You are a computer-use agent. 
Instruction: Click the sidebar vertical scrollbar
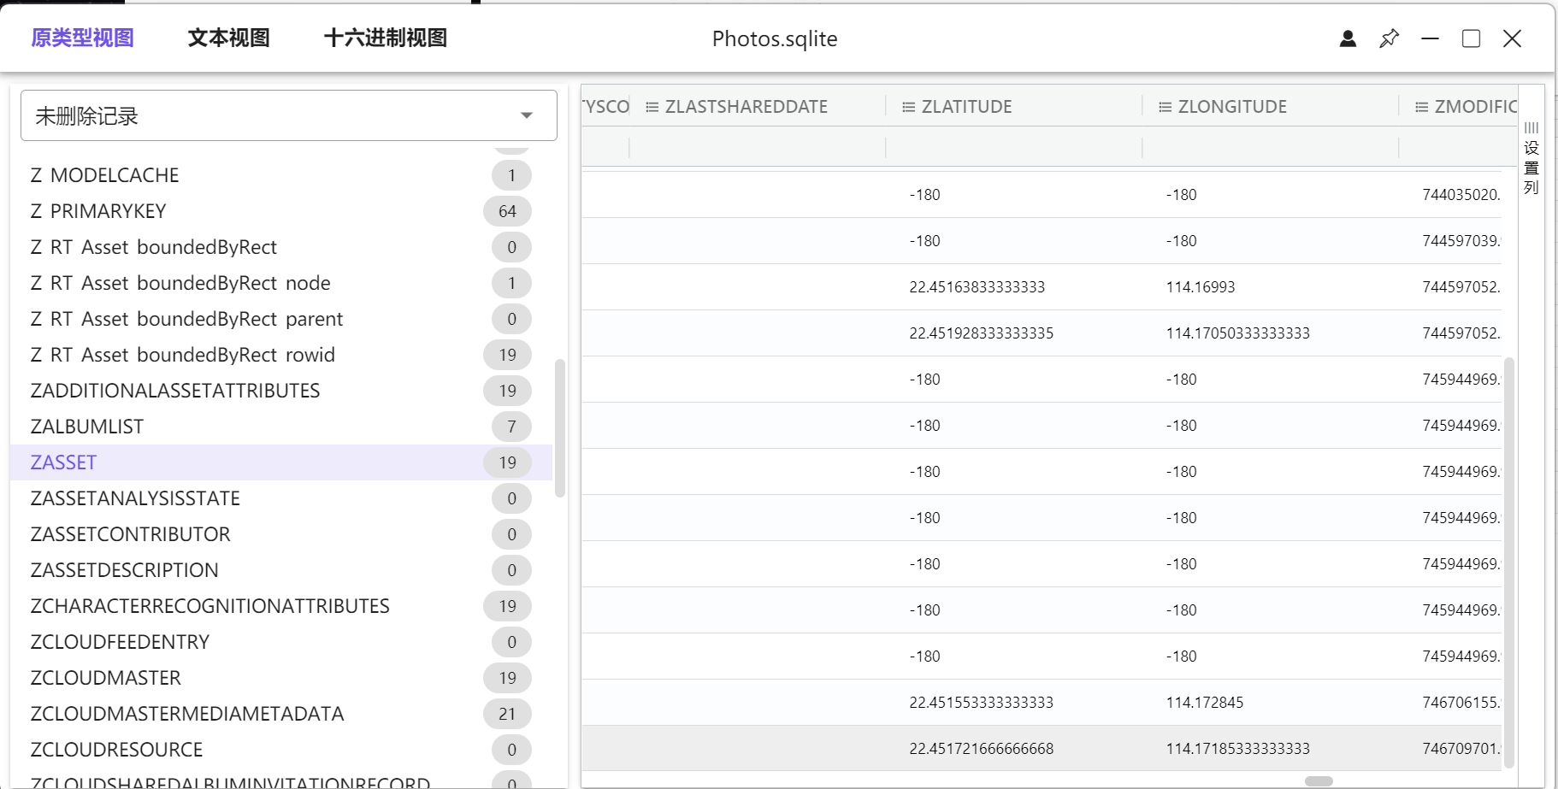562,427
